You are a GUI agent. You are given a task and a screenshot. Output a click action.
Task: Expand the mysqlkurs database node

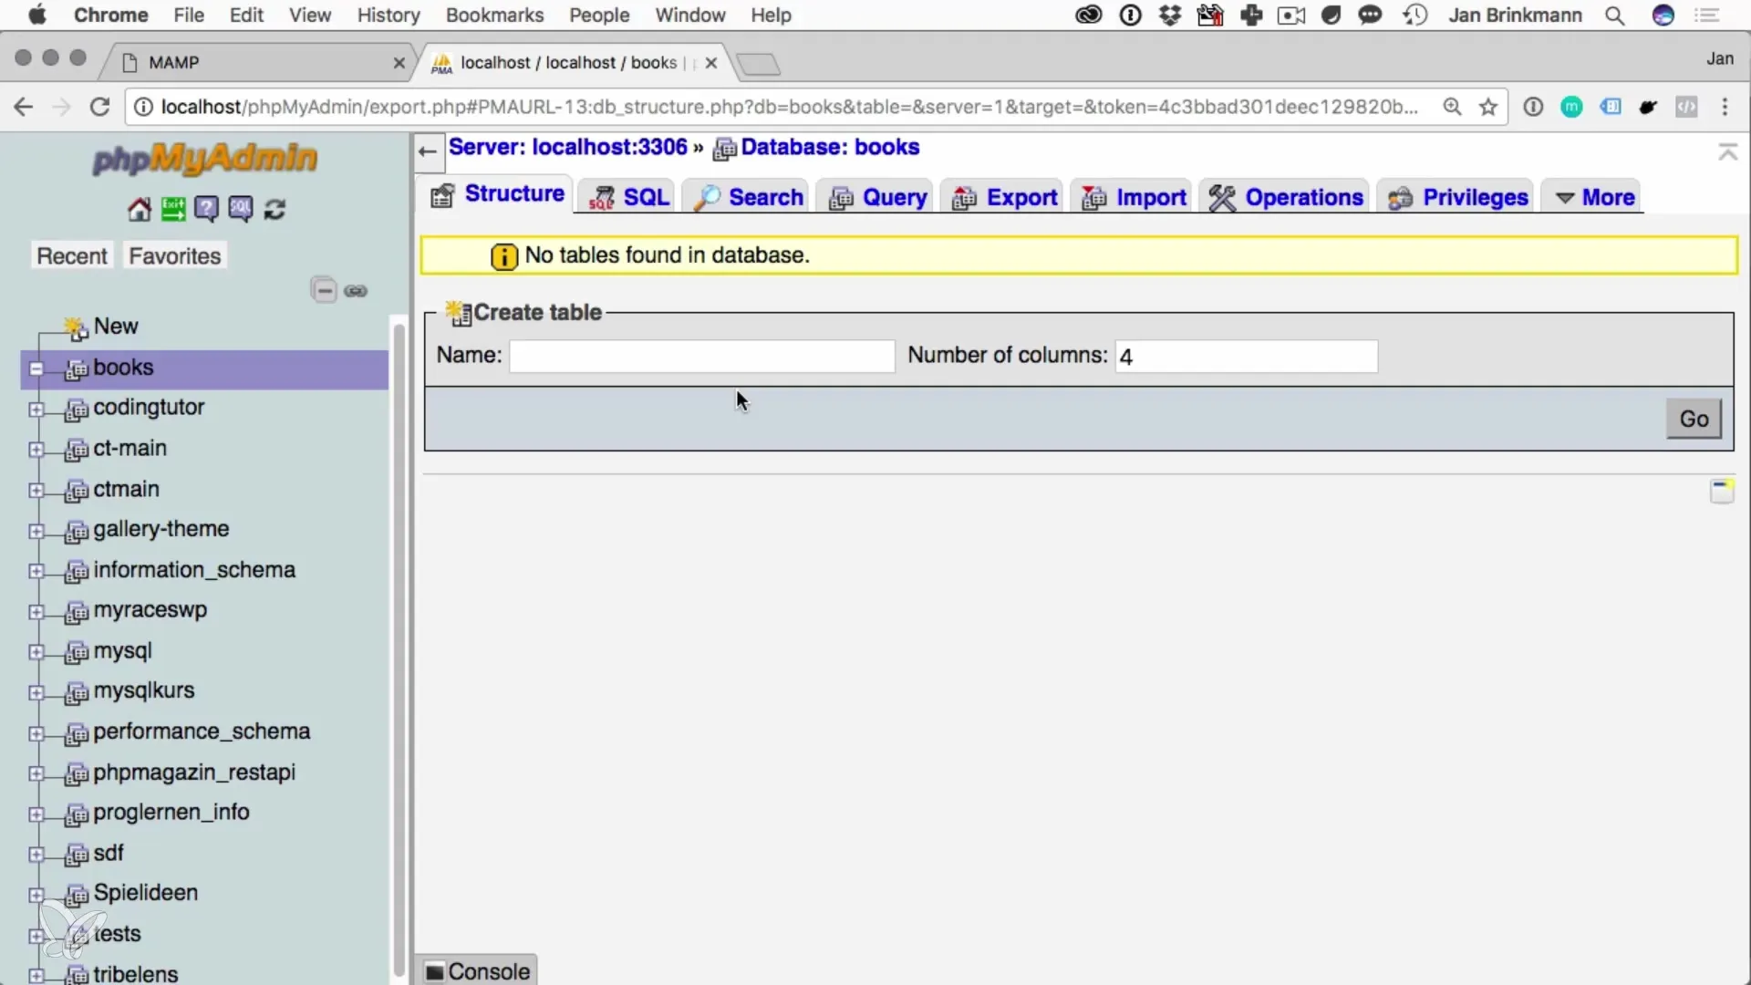[36, 693]
